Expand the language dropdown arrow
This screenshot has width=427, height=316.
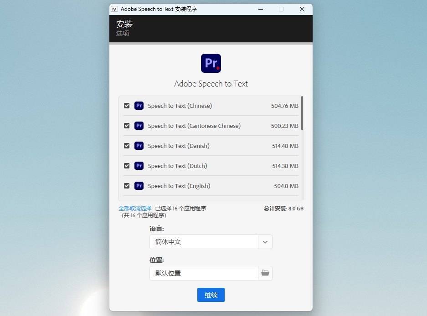[x=265, y=242]
